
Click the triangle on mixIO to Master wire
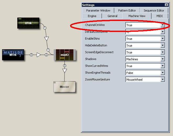tap(64, 71)
